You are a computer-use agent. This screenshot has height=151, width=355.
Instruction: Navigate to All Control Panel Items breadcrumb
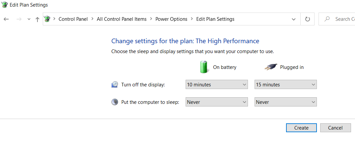(x=121, y=19)
